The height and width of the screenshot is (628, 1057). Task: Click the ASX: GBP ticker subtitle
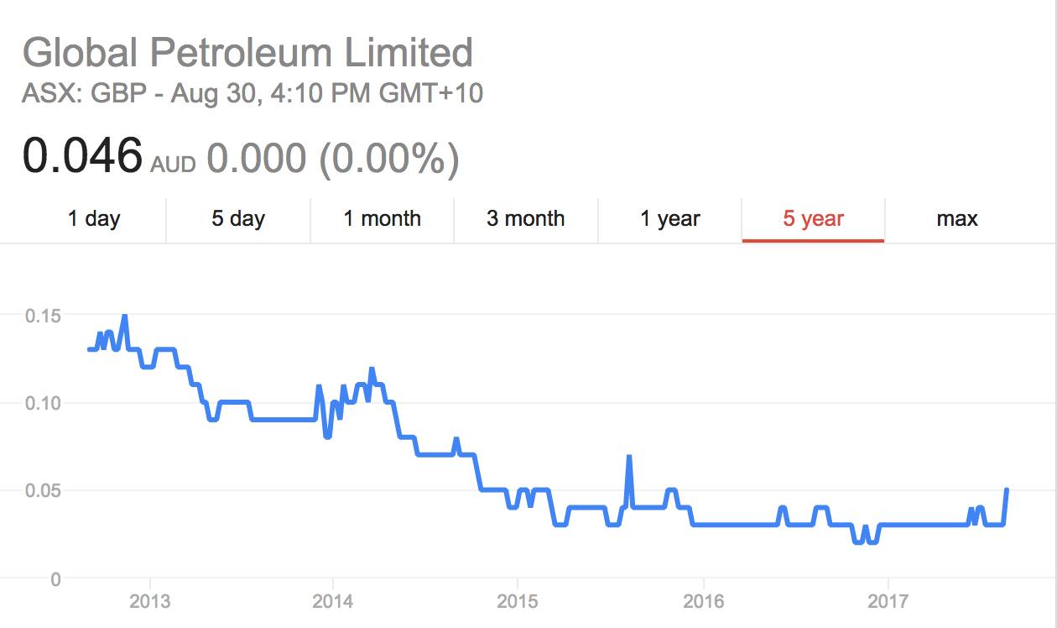tap(252, 92)
